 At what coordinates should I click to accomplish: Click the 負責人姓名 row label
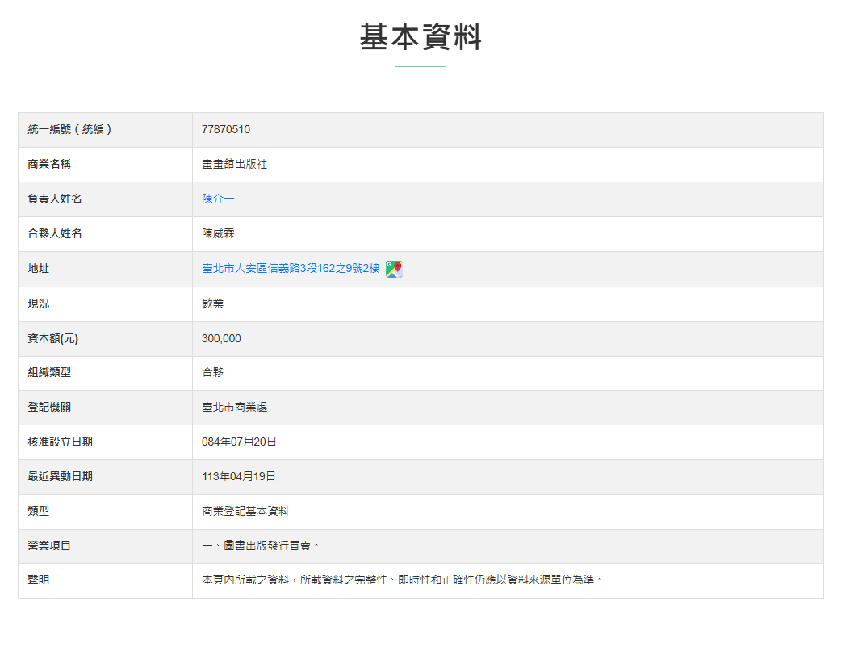point(55,199)
